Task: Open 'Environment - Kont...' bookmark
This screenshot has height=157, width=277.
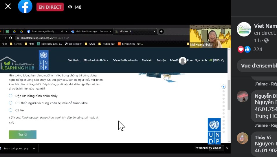Action: coord(130,44)
